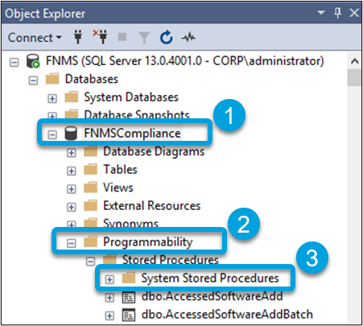This screenshot has height=326, width=363.
Task: Select the System Stored Procedures label
Action: [210, 278]
